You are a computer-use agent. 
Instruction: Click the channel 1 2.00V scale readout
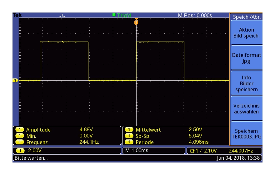[31, 151]
